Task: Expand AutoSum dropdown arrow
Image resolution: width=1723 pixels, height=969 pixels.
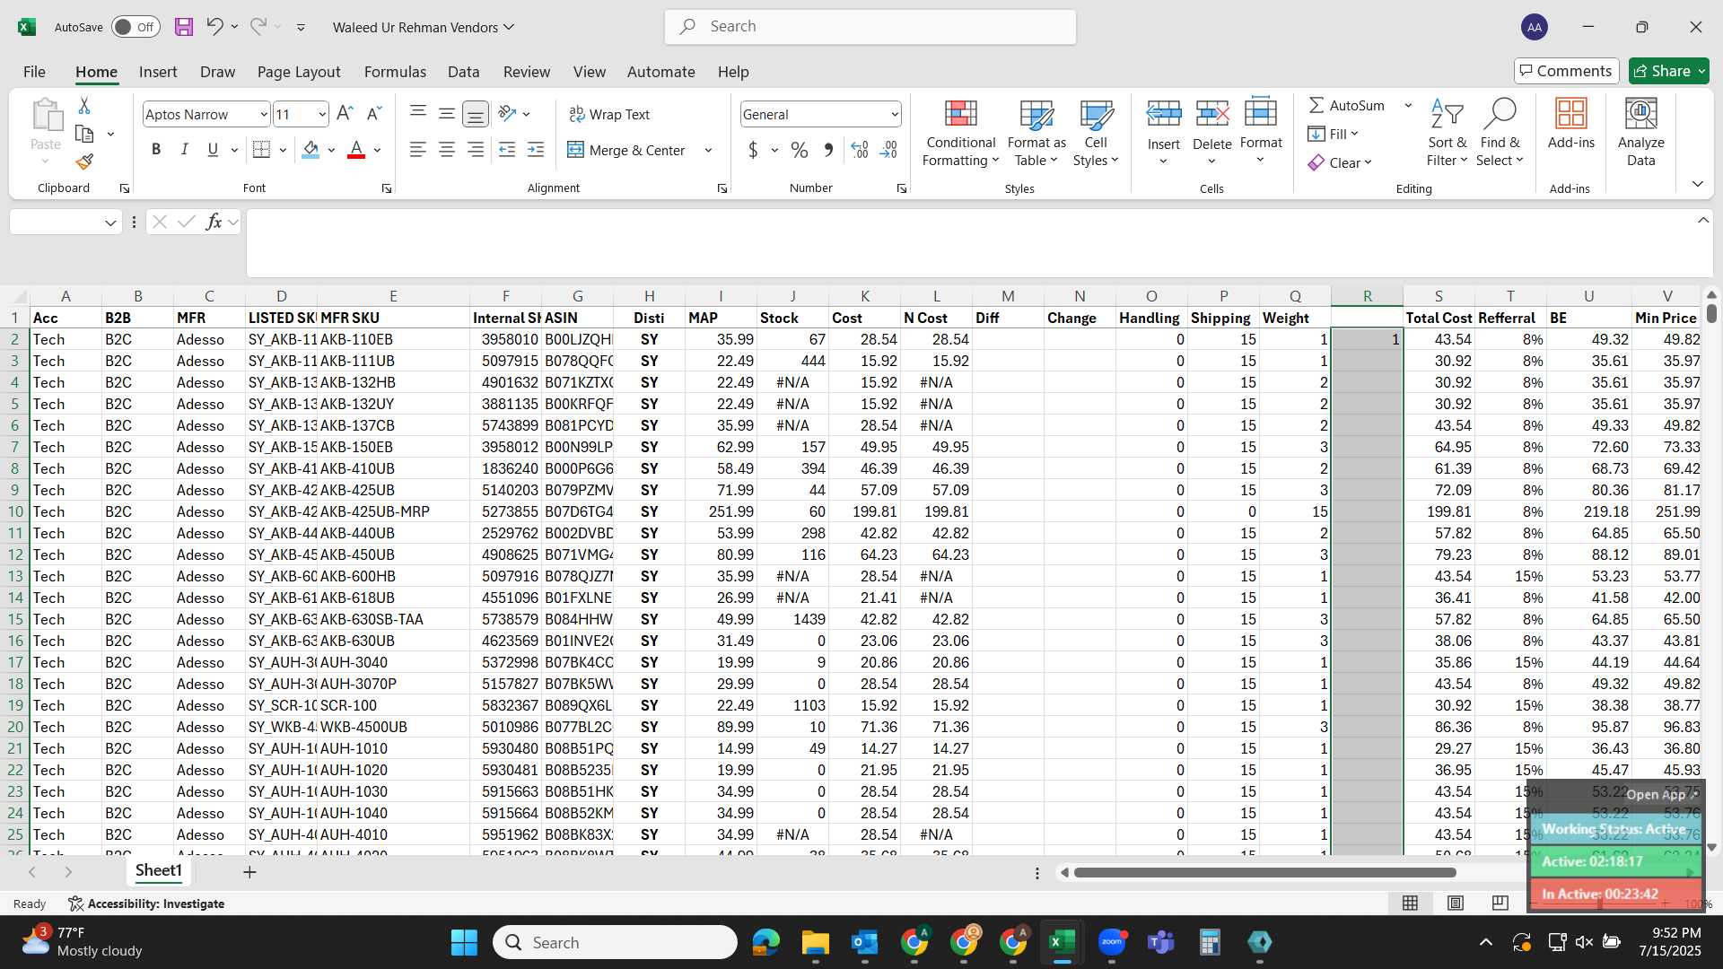Action: (x=1408, y=105)
